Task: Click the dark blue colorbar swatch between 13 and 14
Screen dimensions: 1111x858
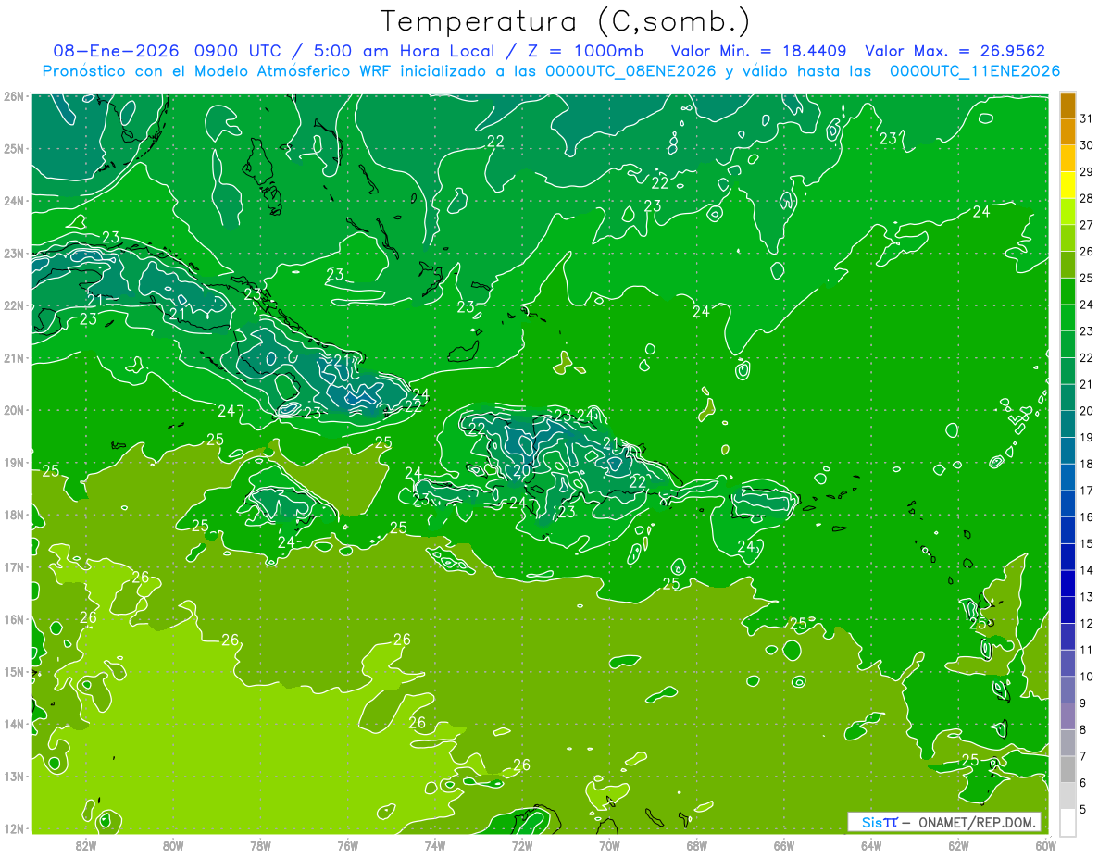Action: (1067, 583)
